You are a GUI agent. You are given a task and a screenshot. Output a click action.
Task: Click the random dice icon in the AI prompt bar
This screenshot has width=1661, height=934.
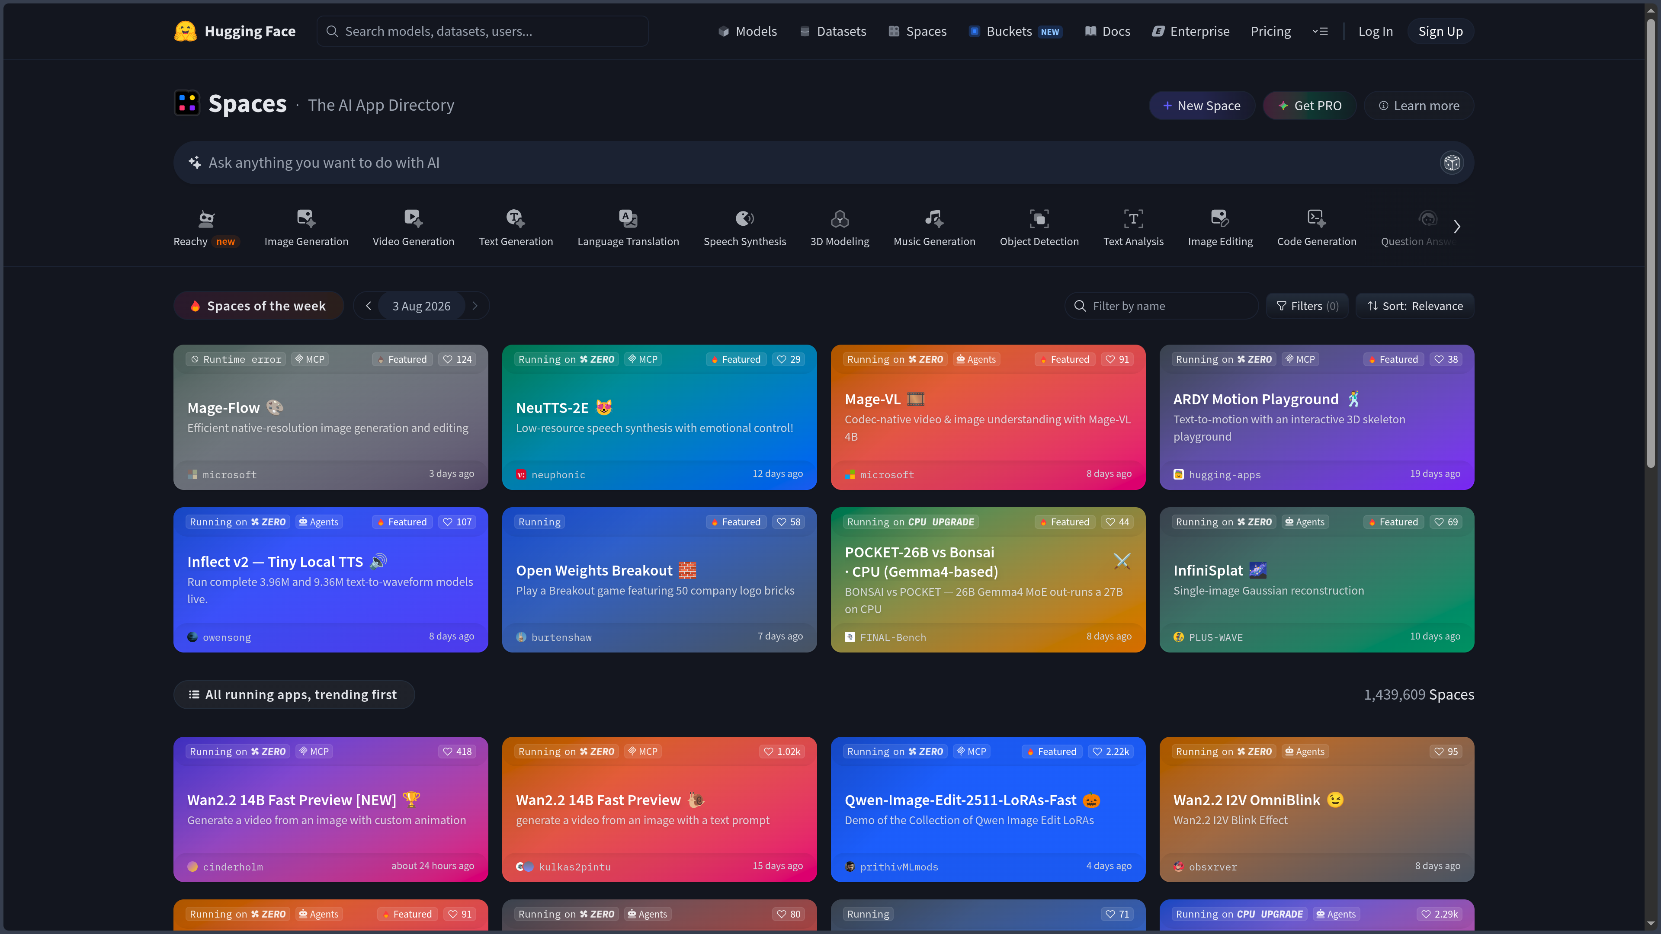tap(1452, 163)
